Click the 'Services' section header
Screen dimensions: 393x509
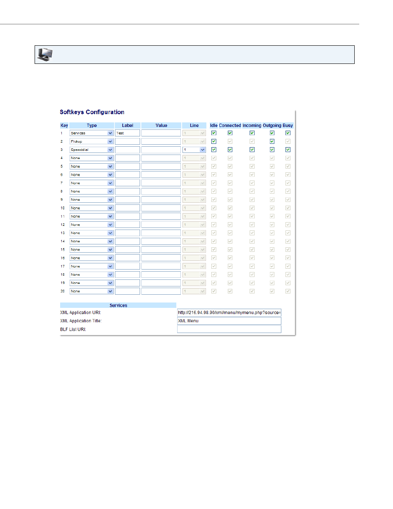pos(118,305)
